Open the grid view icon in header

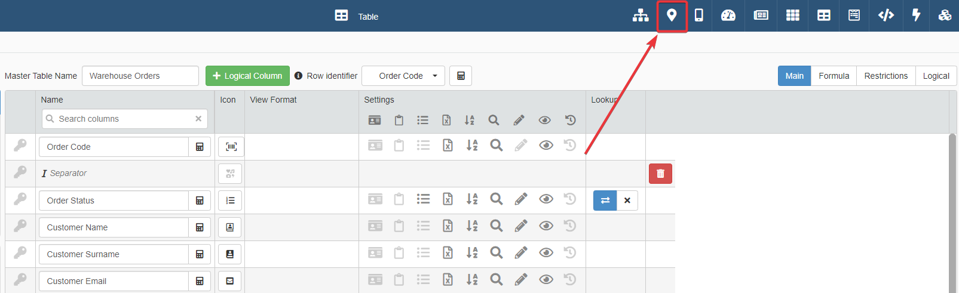[792, 16]
